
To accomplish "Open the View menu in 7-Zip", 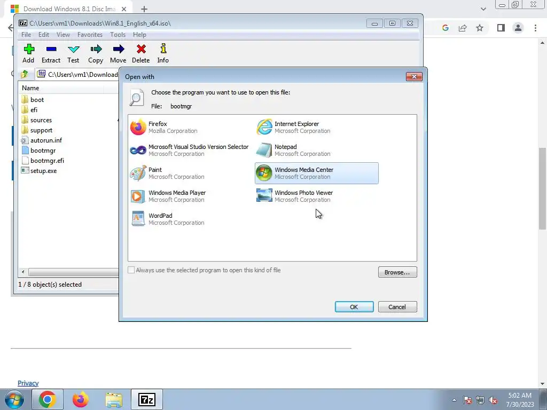I will (x=63, y=35).
